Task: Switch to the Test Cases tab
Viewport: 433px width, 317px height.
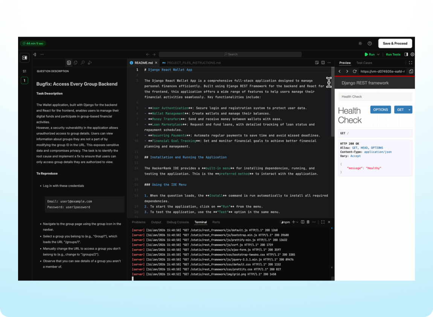Action: 364,63
